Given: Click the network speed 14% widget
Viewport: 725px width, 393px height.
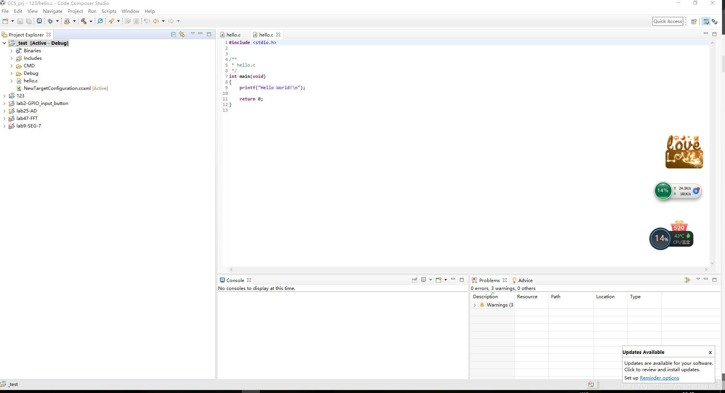Looking at the screenshot, I should tap(678, 191).
